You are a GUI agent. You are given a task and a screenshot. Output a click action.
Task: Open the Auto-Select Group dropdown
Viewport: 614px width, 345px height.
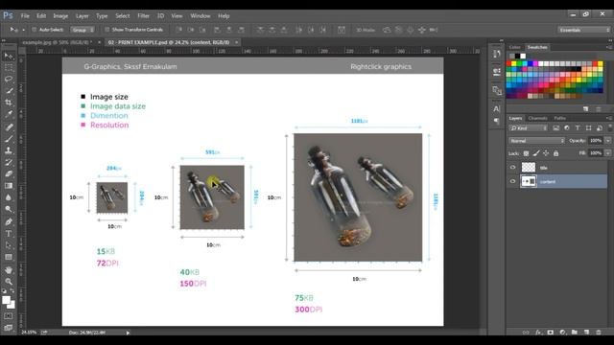(x=83, y=30)
